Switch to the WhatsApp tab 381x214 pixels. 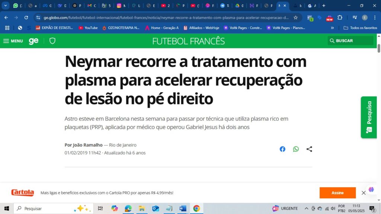pos(18,6)
